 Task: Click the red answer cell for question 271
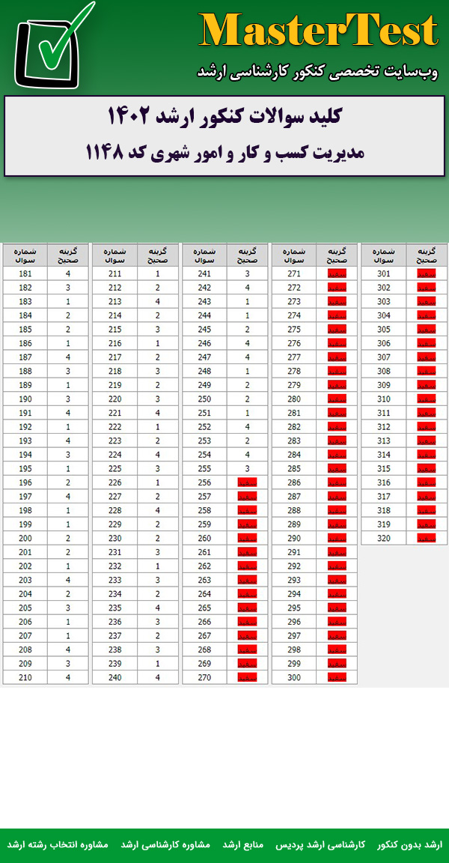[337, 273]
